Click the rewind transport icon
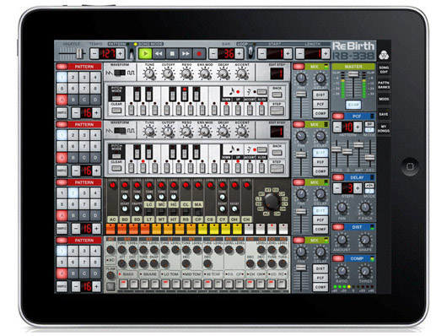 (159, 53)
